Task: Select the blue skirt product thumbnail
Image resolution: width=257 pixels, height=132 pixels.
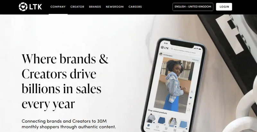Action: point(162,120)
